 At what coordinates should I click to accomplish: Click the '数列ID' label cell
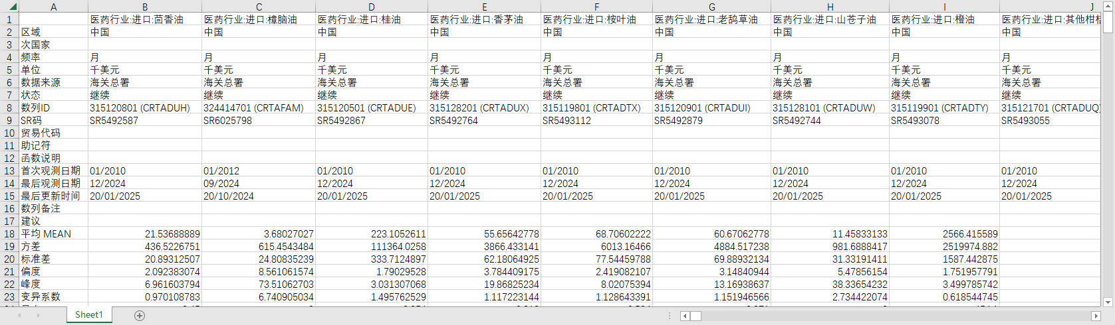tap(53, 107)
